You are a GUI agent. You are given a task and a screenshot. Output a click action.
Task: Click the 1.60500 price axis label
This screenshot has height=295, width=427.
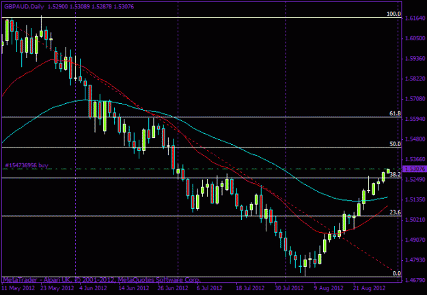coord(415,38)
